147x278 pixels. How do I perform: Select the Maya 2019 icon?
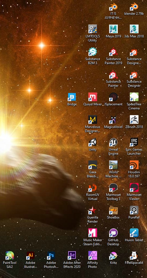click(x=113, y=29)
